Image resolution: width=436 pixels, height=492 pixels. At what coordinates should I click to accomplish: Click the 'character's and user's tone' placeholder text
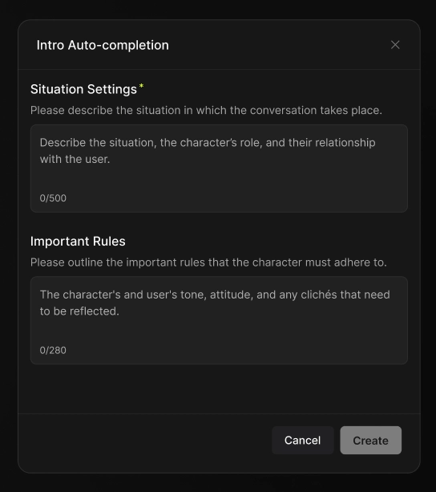tap(215, 303)
